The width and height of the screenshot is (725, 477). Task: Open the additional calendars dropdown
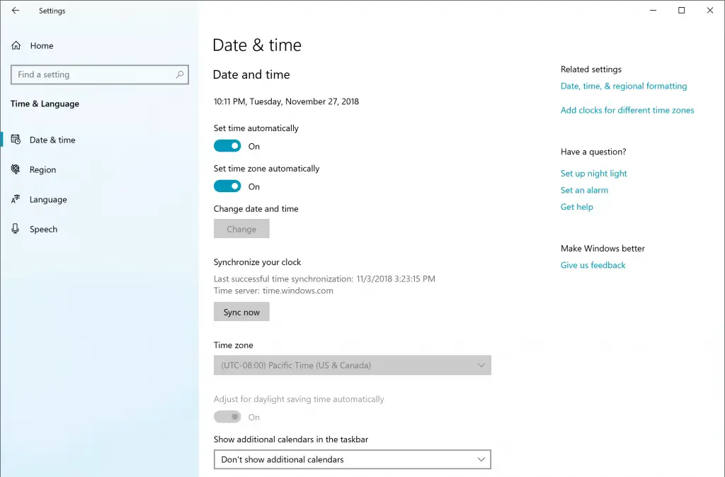353,459
